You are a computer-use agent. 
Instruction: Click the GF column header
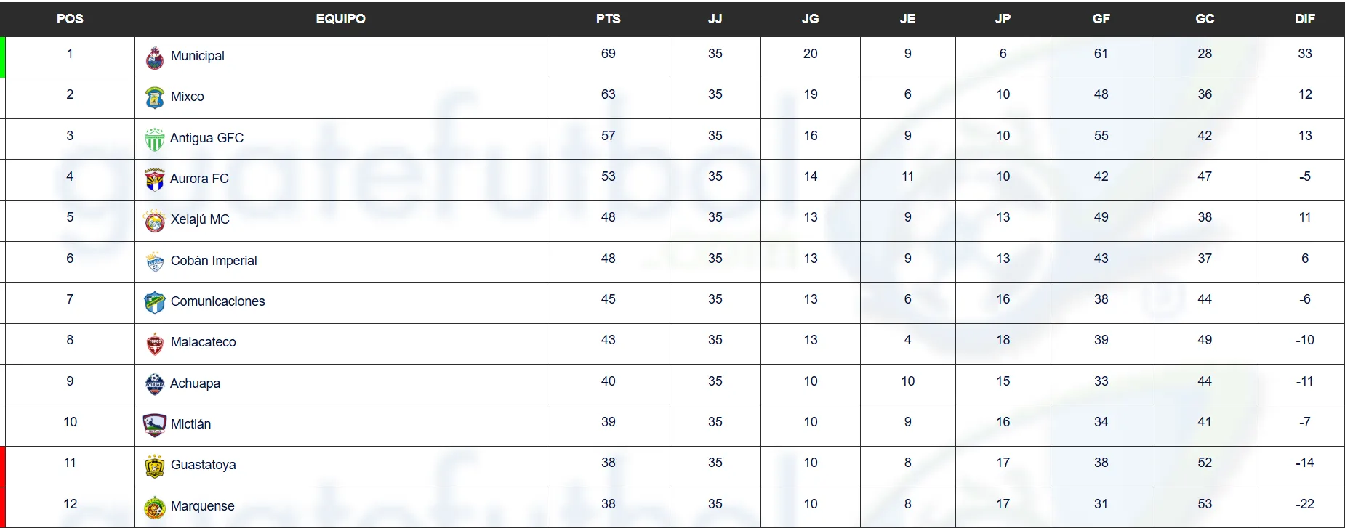click(x=1101, y=19)
